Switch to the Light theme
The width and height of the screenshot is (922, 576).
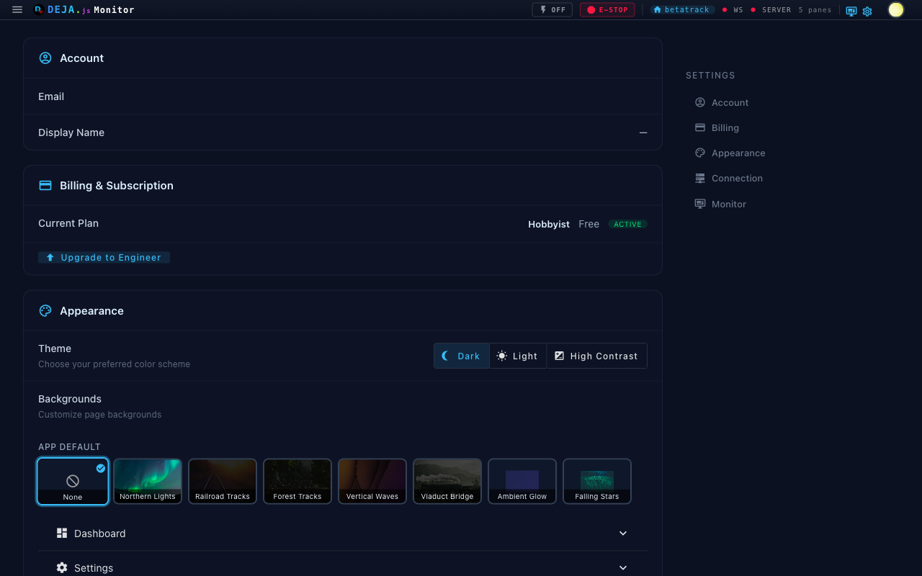517,355
